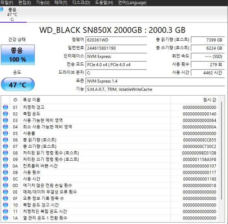Click the status icon for 07 총 쓰기량
The height and width of the screenshot is (224, 228).
click(5, 146)
